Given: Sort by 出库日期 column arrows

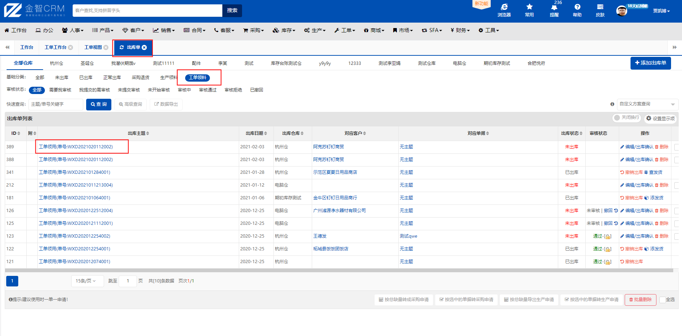Looking at the screenshot, I should pos(265,133).
